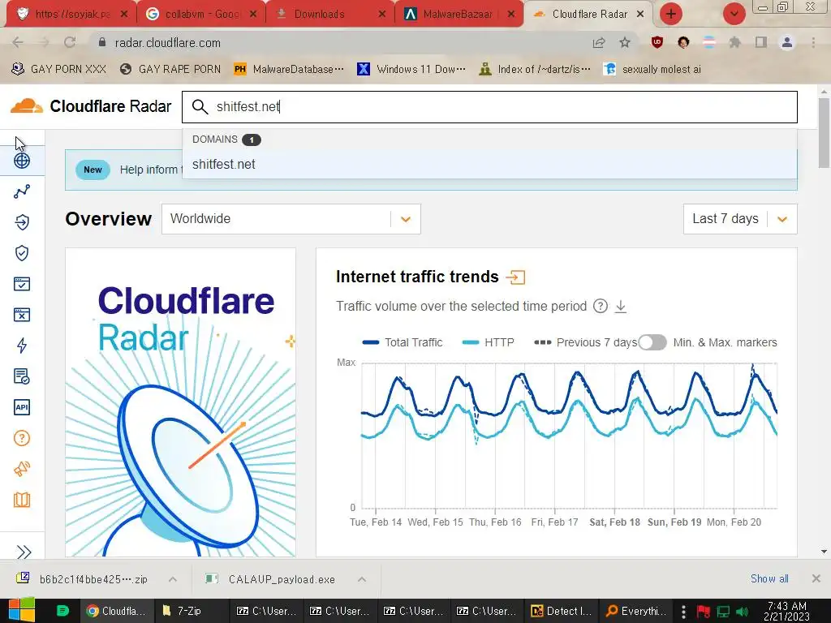The image size is (831, 623).
Task: Select the shitfest.net domain suggestion
Action: click(x=489, y=164)
